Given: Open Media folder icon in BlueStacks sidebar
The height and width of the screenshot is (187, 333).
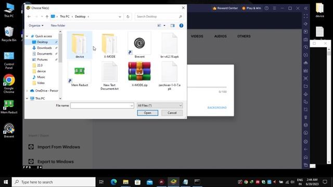Looking at the screenshot, I should [305, 86].
